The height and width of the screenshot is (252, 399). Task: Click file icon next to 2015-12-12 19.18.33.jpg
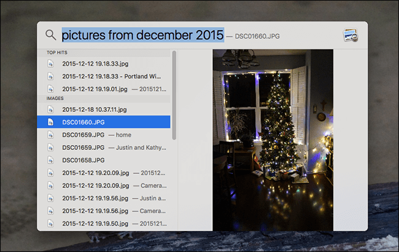[50, 63]
